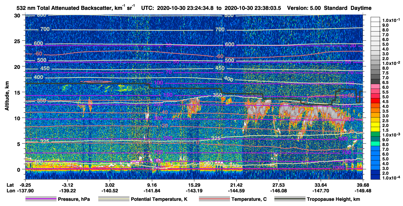The width and height of the screenshot is (403, 206).
Task: Click the 'Lat' row header
Action: coord(10,185)
